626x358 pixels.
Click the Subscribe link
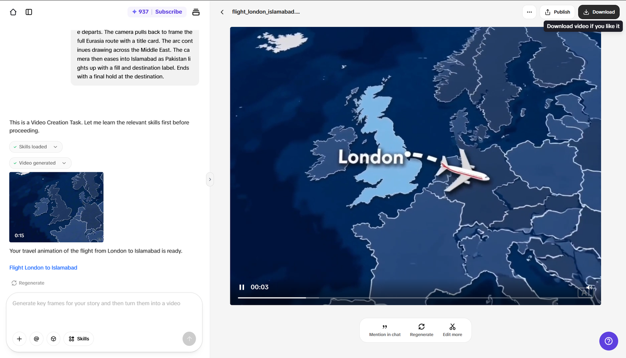[x=169, y=12]
